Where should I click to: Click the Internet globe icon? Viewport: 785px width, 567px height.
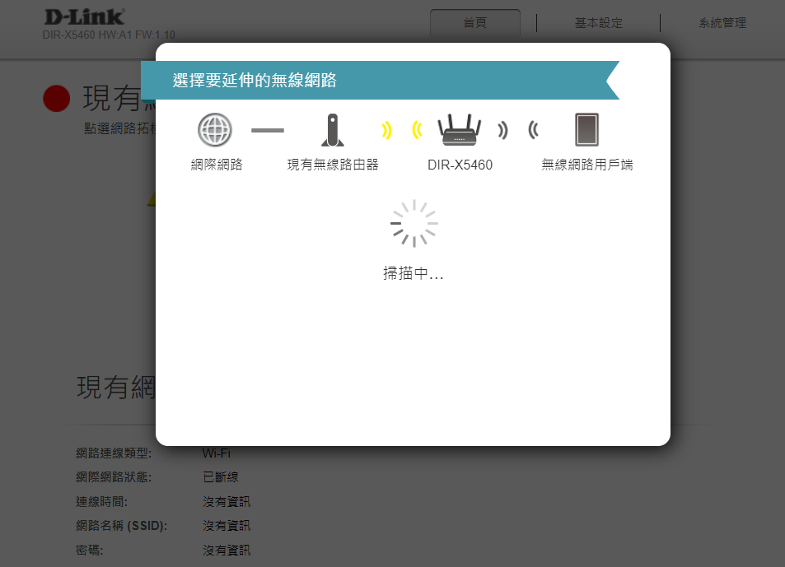click(215, 130)
